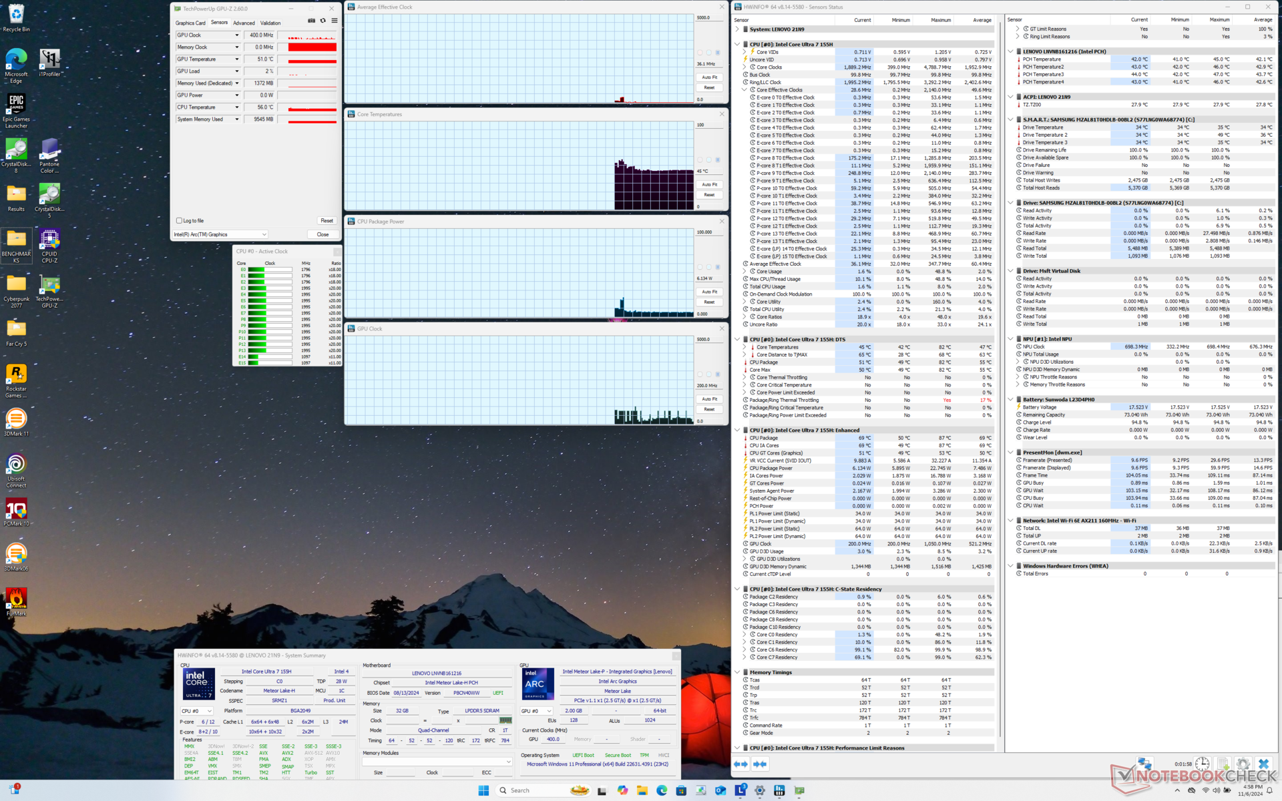Click Auto Fit in CPU Package Power graph
Screen dimensions: 1282x801
709,292
